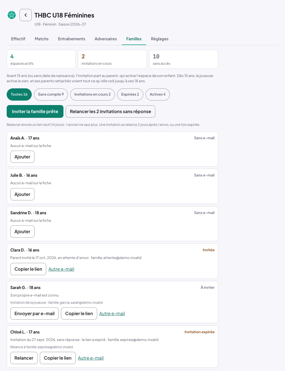Click Relancer for Chloé L.

(24, 358)
